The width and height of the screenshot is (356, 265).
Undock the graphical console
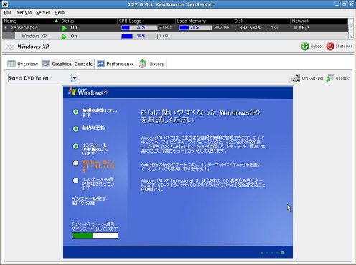337,78
